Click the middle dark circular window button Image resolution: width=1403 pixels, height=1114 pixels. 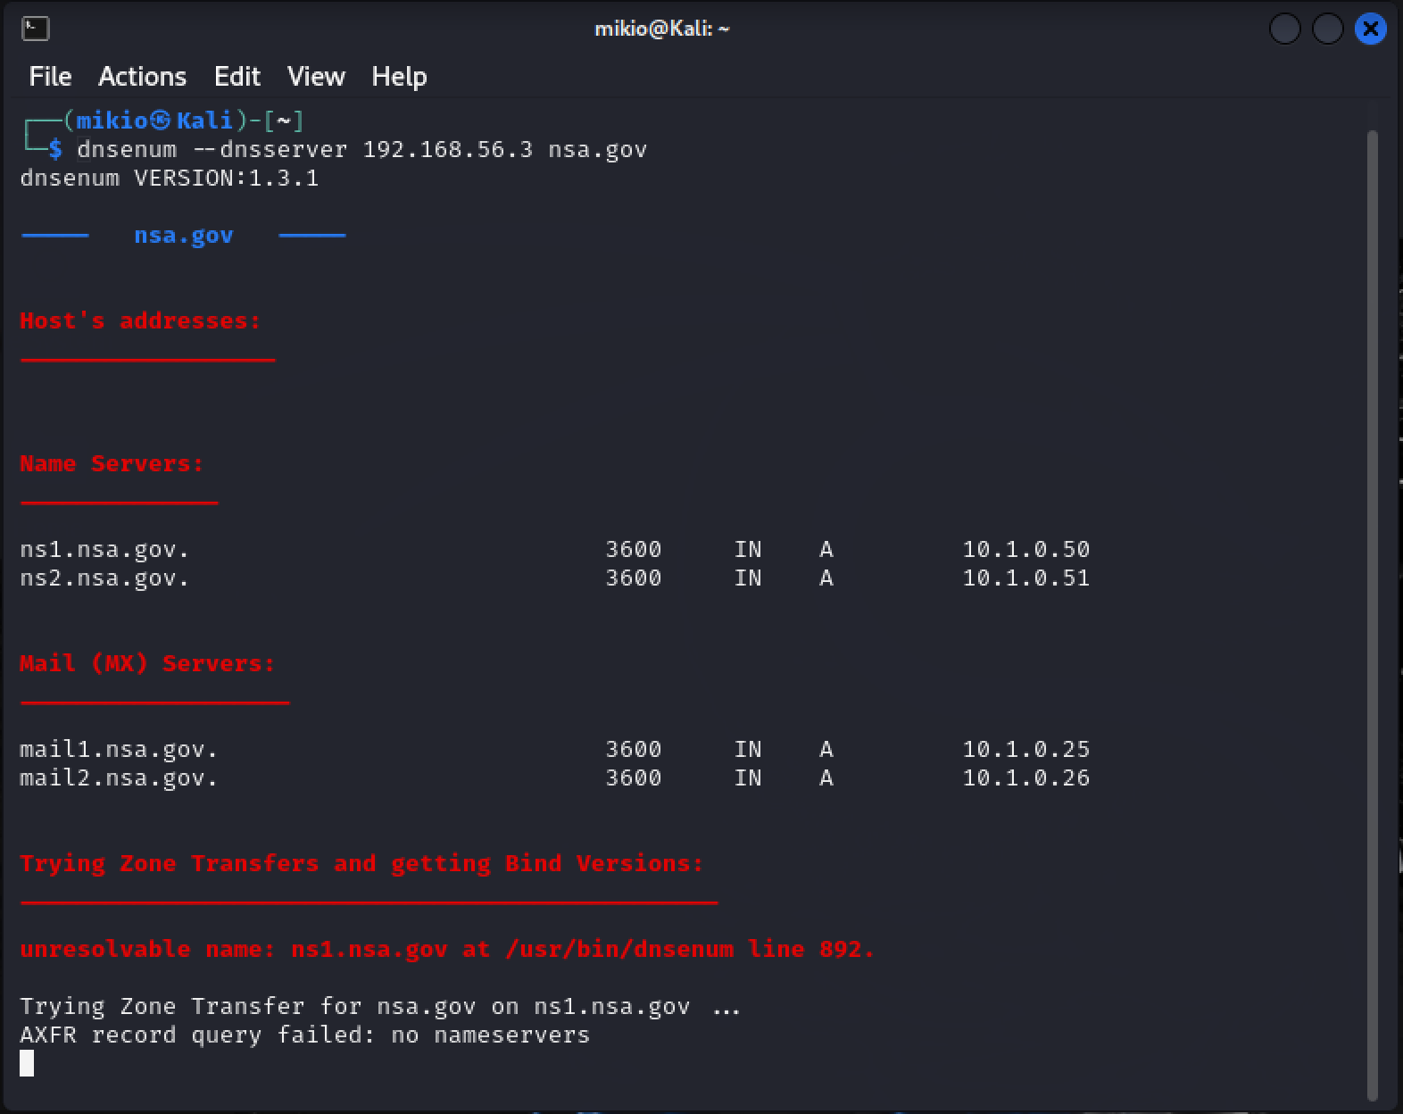tap(1327, 29)
